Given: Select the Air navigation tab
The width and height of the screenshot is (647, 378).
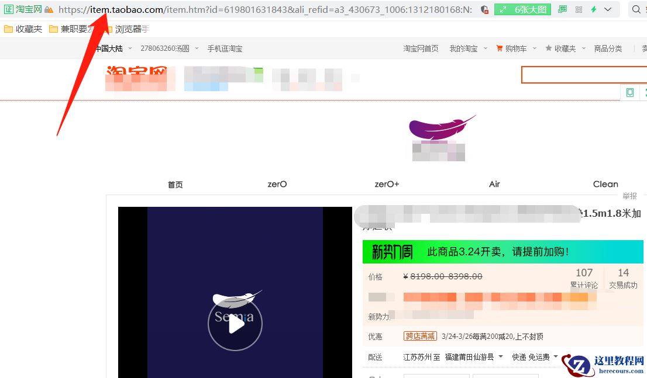Looking at the screenshot, I should click(494, 184).
